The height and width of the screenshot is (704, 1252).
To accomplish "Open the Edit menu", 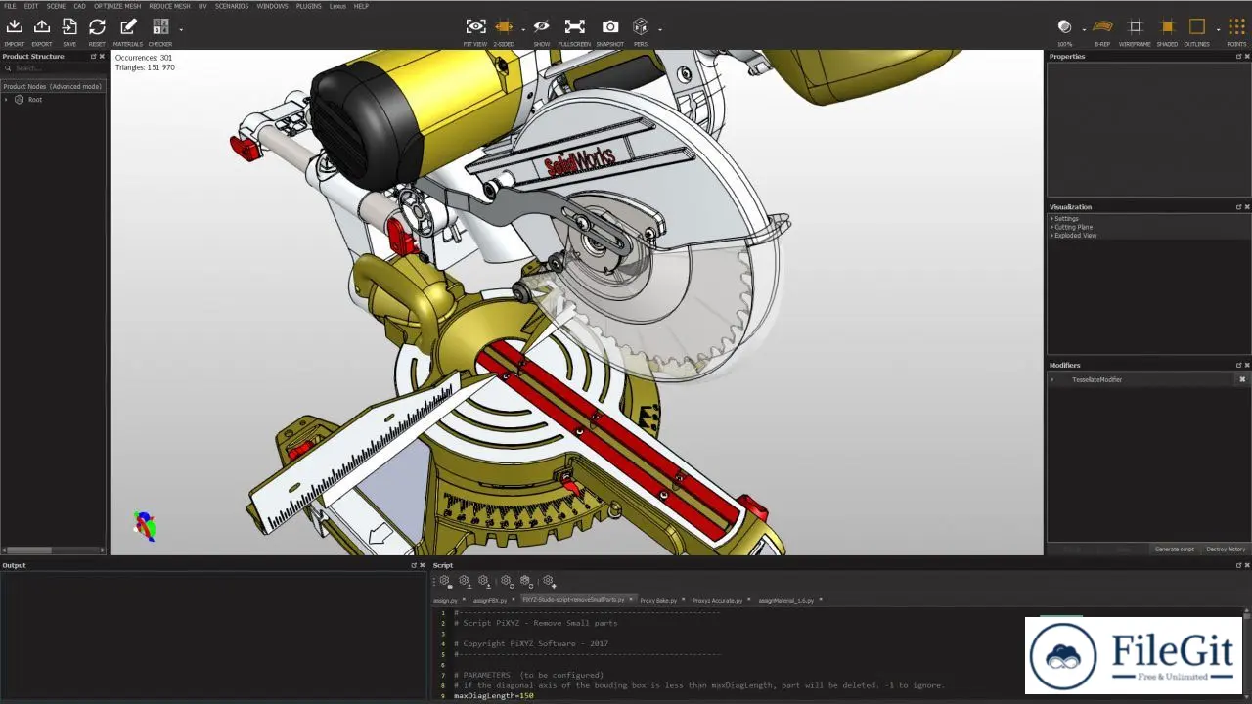I will (31, 6).
